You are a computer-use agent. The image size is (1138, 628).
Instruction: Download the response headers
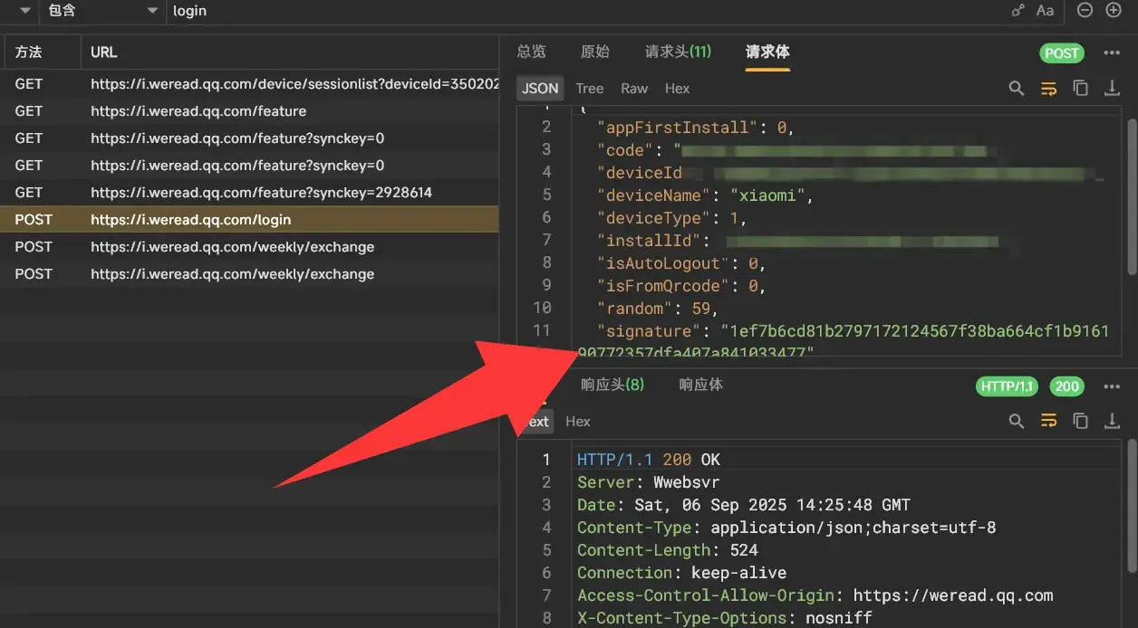click(1112, 421)
